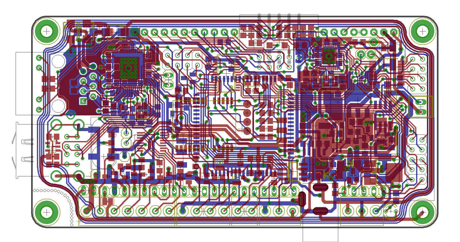Viewport: 460px width, 242px height.
Task: Select the upper oval pad in yellow box at right edge
Action: (x=421, y=102)
